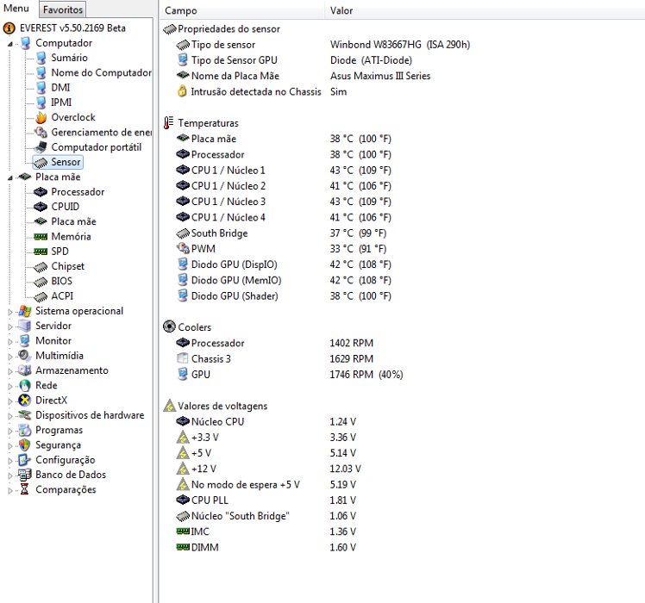Viewport: 645px width, 603px height.
Task: Select the EVEREST root info icon
Action: tap(9, 28)
